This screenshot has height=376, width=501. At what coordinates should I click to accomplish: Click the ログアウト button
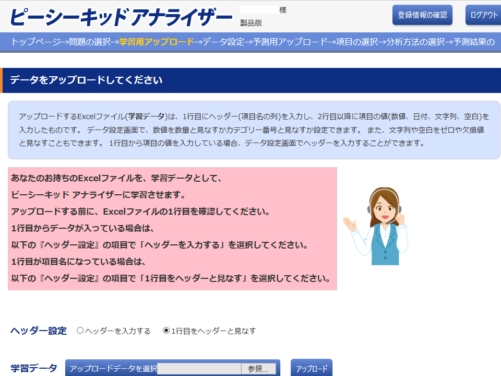point(483,15)
